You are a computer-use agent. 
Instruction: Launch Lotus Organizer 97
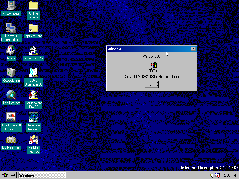click(33, 72)
